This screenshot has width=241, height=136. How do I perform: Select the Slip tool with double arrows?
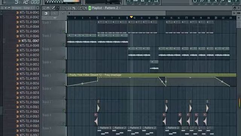69,8
